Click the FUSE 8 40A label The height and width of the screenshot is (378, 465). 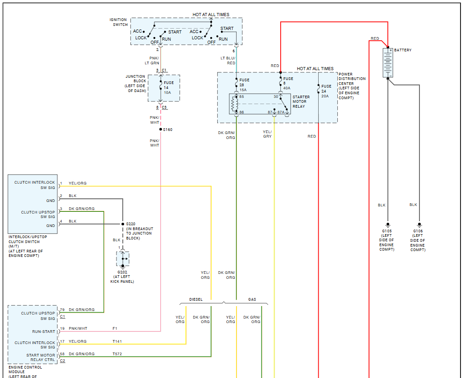[x=288, y=84]
